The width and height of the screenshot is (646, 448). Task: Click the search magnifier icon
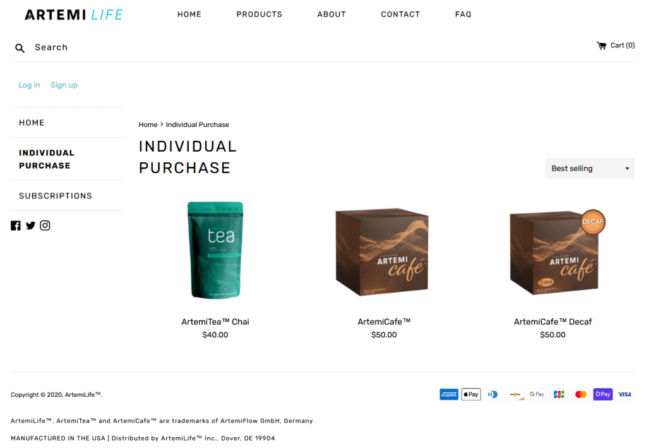pyautogui.click(x=20, y=48)
